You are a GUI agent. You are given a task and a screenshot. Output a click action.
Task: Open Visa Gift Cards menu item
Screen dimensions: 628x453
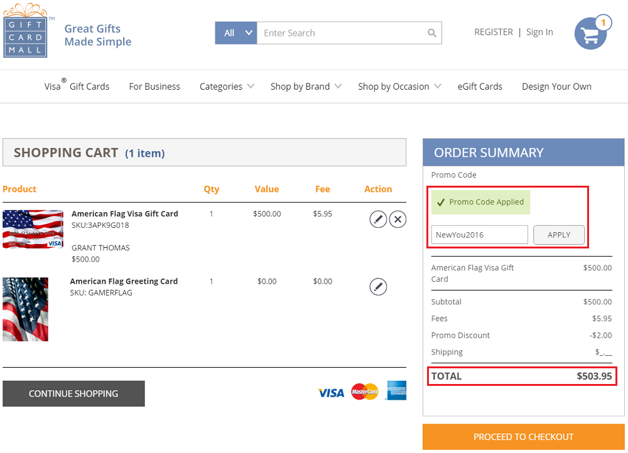(77, 85)
